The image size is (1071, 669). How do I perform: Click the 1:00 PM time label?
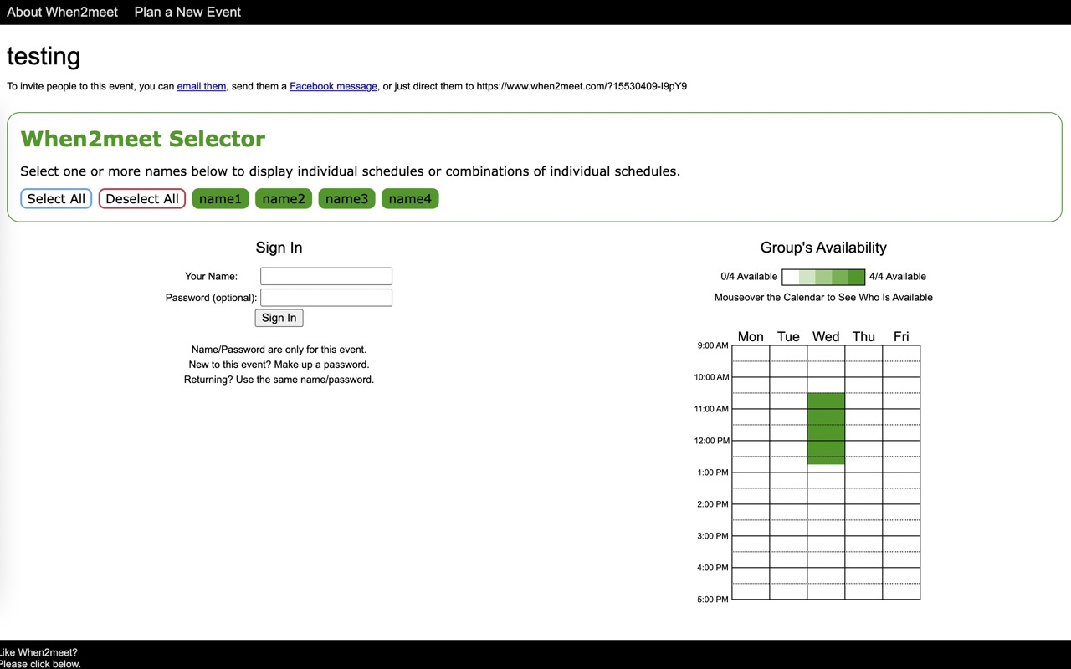point(713,472)
